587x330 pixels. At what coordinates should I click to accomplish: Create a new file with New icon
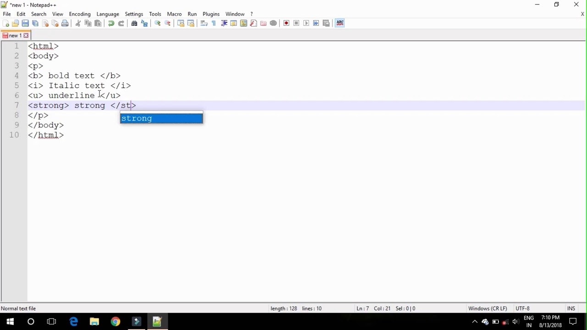click(6, 23)
